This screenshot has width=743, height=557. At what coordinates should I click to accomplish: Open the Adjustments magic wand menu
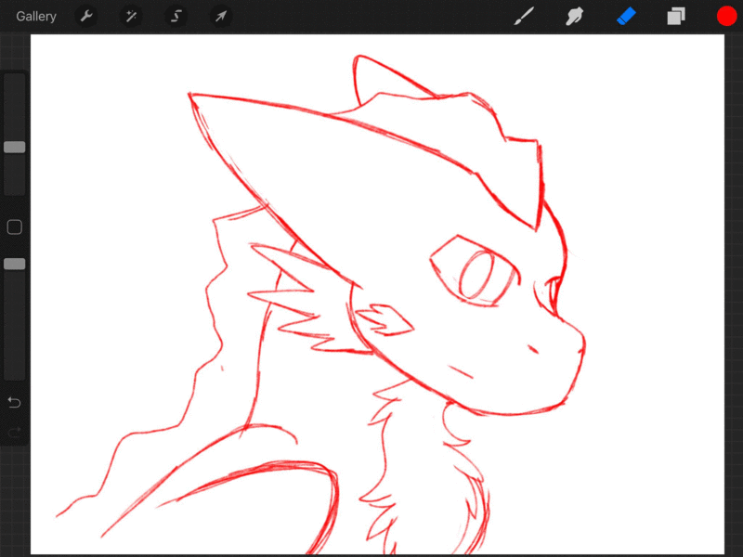130,16
